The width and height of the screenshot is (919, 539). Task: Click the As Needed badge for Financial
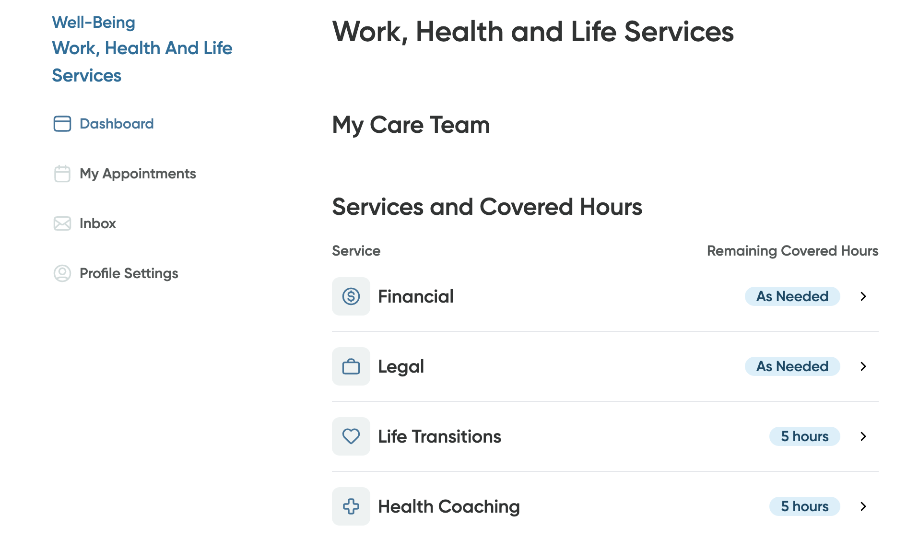792,296
